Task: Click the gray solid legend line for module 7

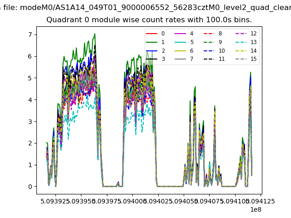Action: tap(181, 59)
